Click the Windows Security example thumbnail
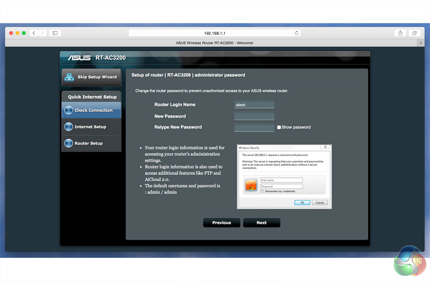 pyautogui.click(x=284, y=177)
